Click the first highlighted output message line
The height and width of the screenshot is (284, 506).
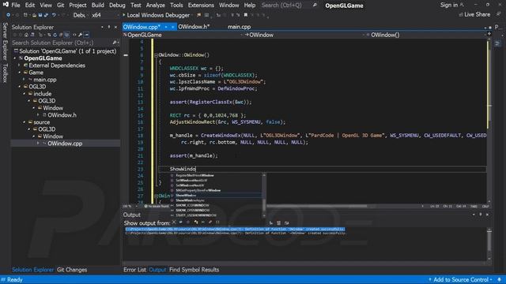pyautogui.click(x=235, y=230)
